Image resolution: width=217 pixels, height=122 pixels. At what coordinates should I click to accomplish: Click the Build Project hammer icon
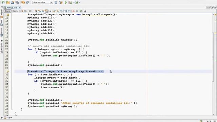[56, 2]
